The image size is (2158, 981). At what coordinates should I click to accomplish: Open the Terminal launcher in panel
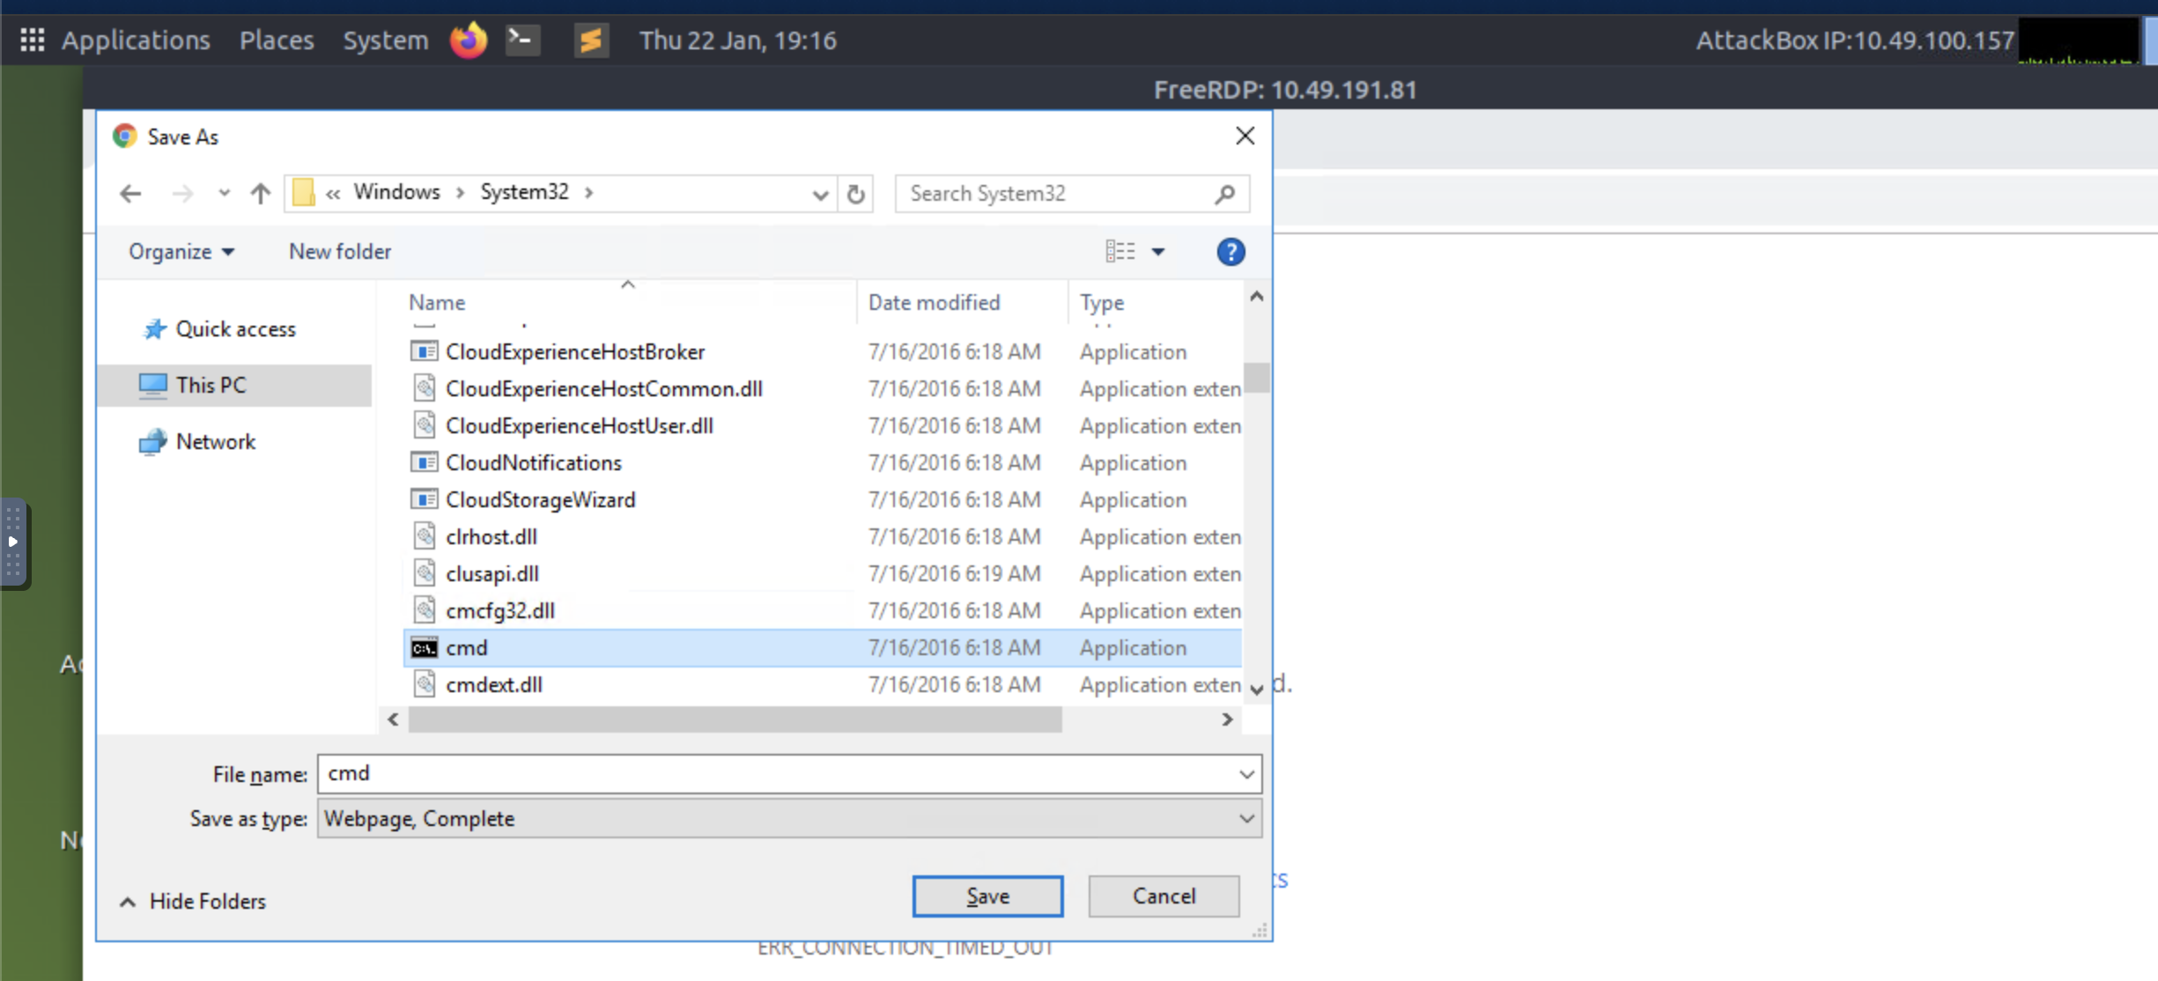522,41
